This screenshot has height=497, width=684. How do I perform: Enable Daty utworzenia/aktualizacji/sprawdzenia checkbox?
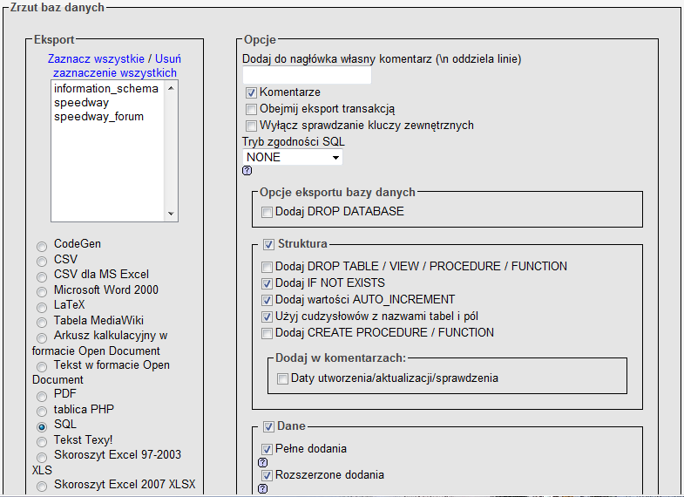(x=282, y=379)
